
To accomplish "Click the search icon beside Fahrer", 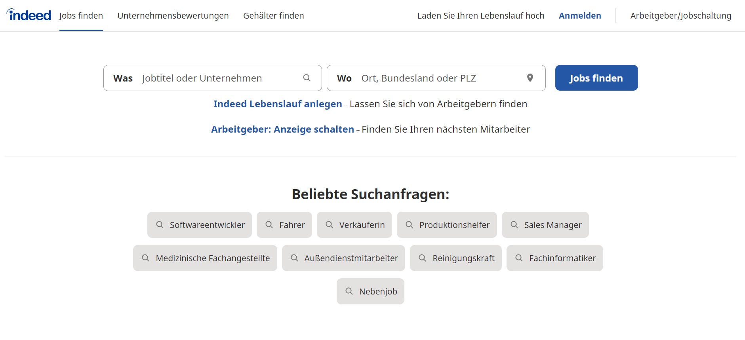I will point(269,225).
